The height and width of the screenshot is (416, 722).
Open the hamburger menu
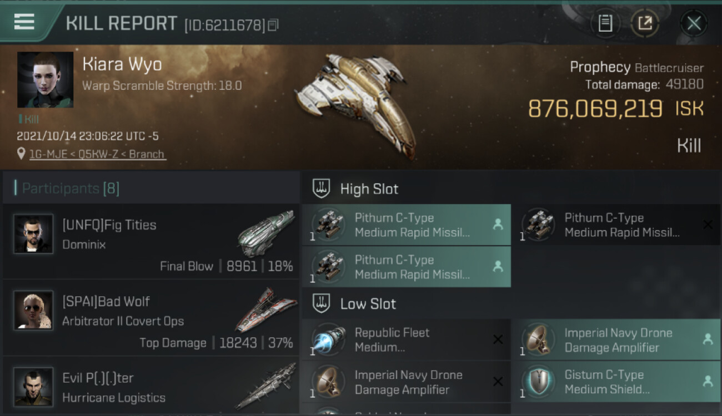pos(24,22)
